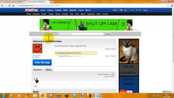Open browser home page icon
The width and height of the screenshot is (174, 98).
click(13, 5)
